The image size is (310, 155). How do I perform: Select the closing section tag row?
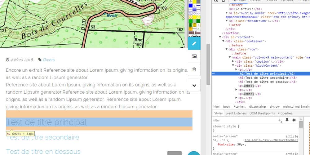point(231,33)
